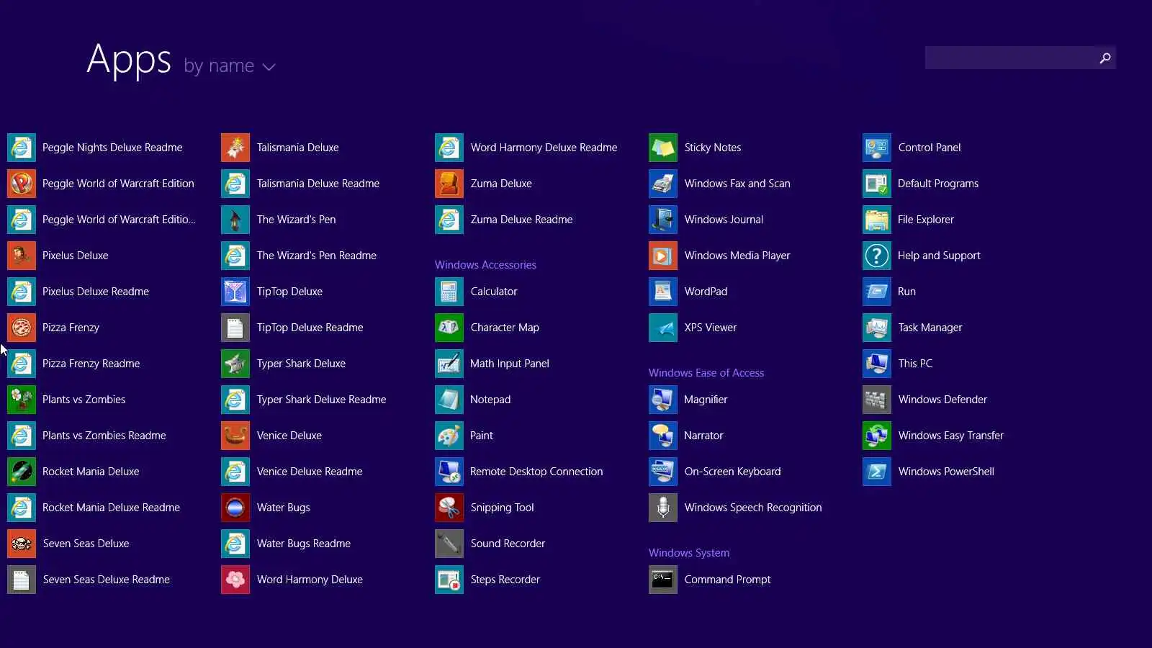Image resolution: width=1152 pixels, height=648 pixels.
Task: Click the Windows Media Player icon
Action: pos(663,256)
